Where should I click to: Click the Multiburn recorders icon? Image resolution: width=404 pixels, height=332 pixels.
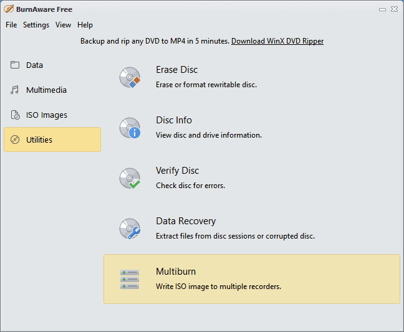tap(130, 279)
